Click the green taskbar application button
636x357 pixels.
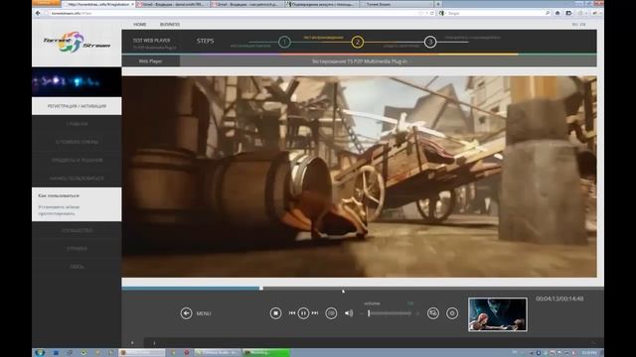[266, 353]
